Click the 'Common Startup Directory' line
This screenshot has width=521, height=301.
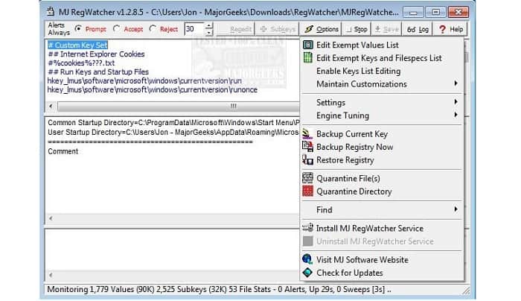tap(173, 123)
